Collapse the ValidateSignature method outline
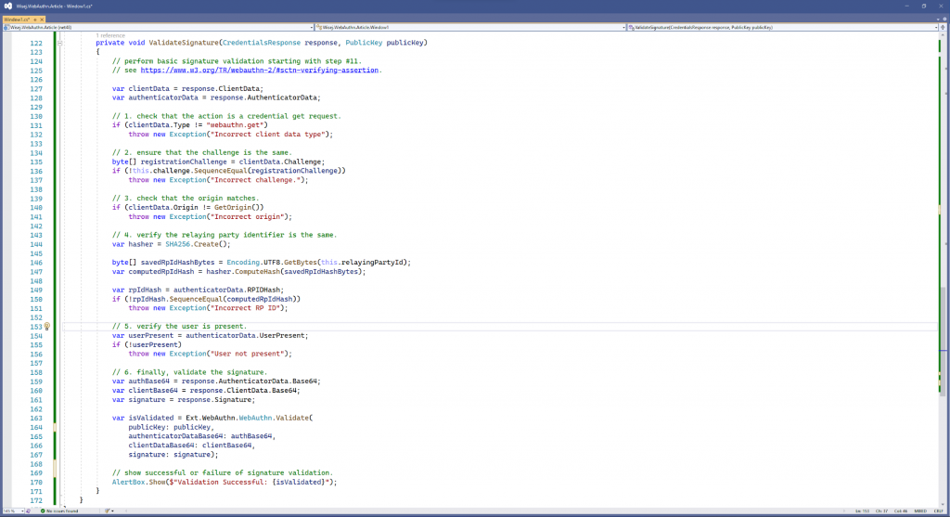The height and width of the screenshot is (517, 950). 59,43
